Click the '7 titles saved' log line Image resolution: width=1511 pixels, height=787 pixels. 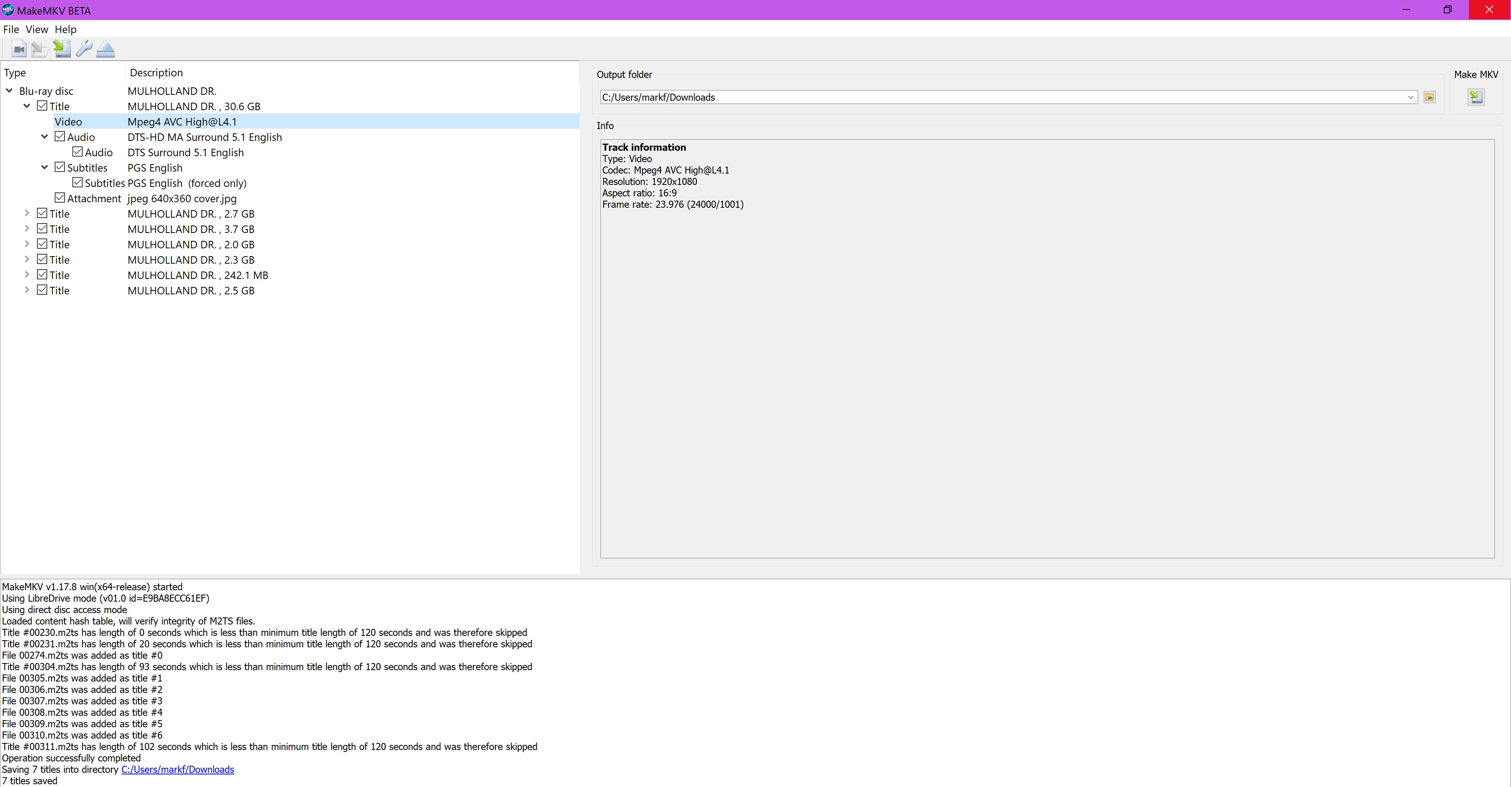coord(30,781)
